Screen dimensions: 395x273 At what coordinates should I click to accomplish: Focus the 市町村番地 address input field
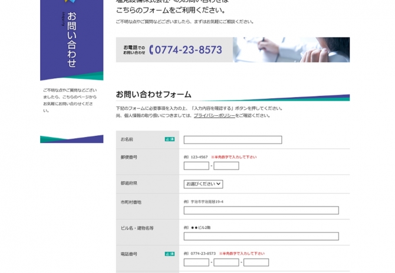coord(261,211)
